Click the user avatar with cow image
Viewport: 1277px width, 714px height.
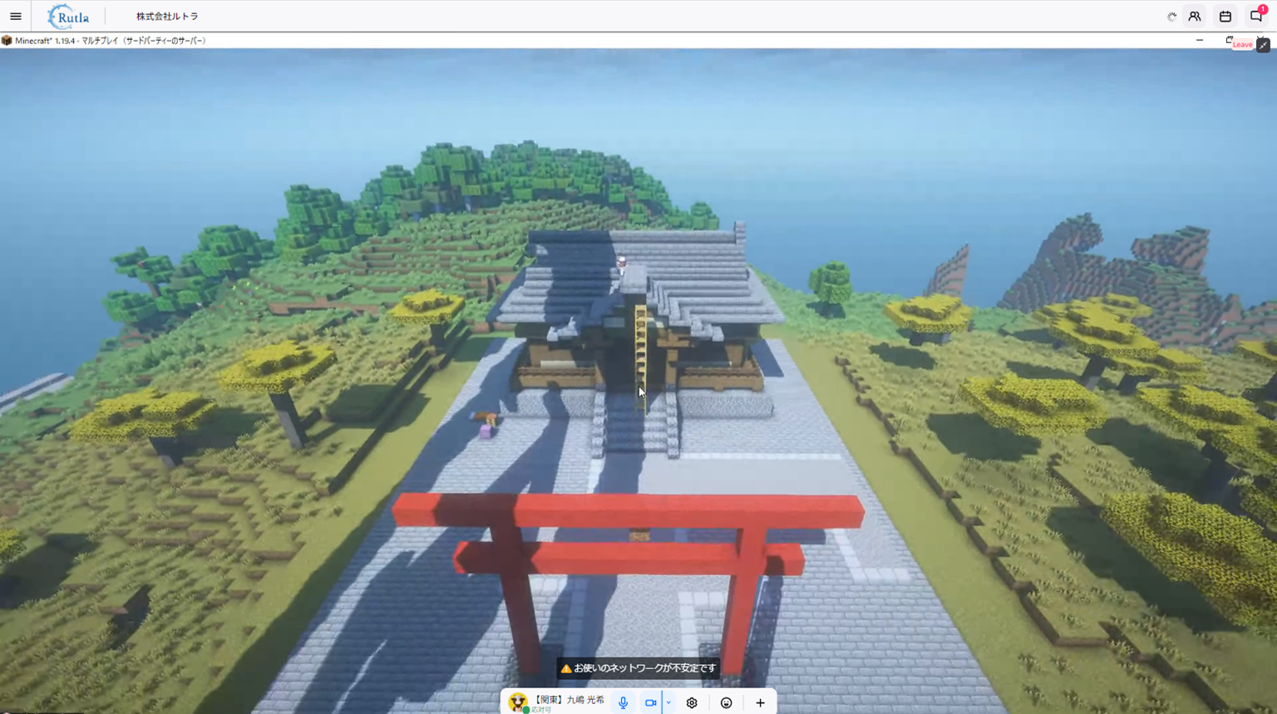(x=518, y=702)
